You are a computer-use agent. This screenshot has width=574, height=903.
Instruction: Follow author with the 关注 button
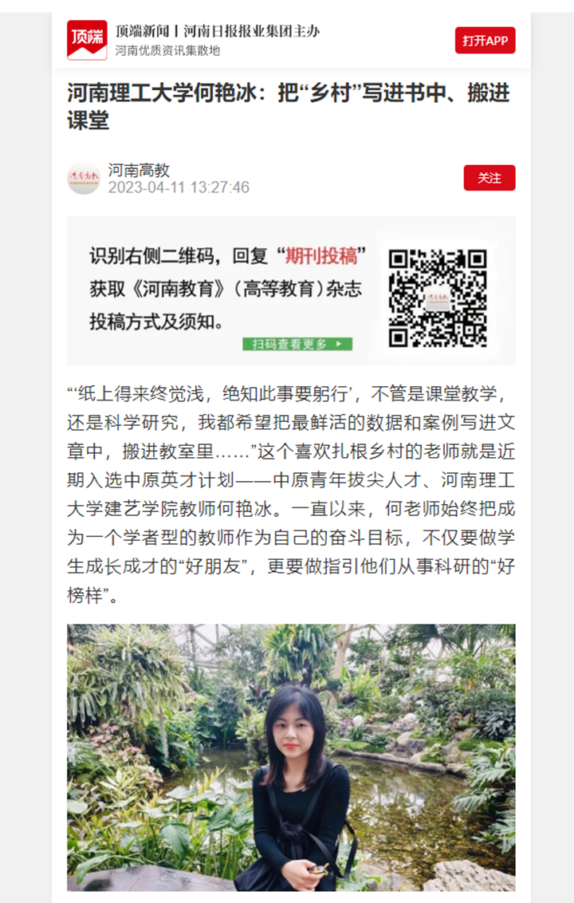coord(489,178)
